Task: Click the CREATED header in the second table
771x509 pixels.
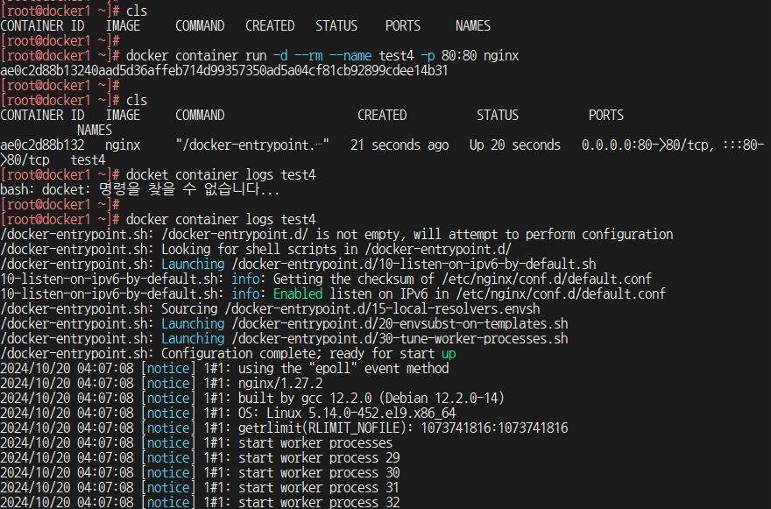Action: click(382, 116)
